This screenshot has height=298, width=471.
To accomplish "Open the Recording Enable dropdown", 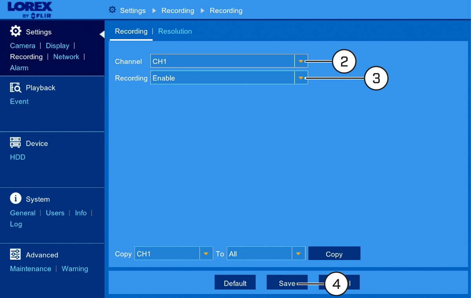I will tap(229, 78).
